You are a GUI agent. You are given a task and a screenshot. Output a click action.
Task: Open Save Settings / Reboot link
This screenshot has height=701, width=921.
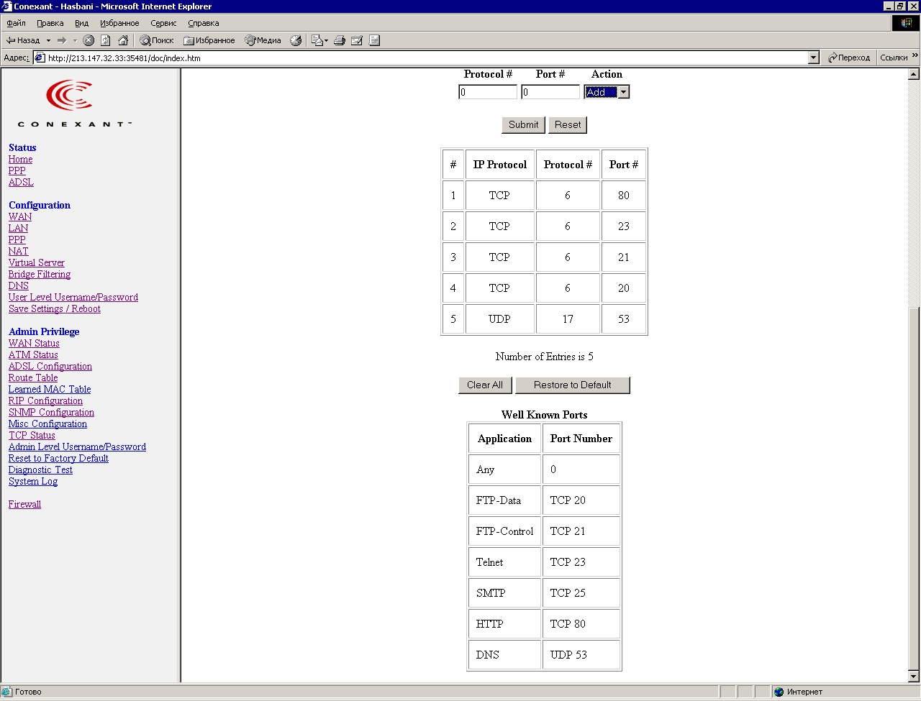pyautogui.click(x=55, y=308)
